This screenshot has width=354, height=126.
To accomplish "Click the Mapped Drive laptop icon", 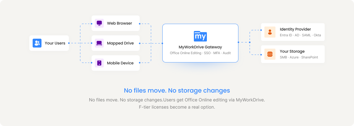I will coord(99,43).
